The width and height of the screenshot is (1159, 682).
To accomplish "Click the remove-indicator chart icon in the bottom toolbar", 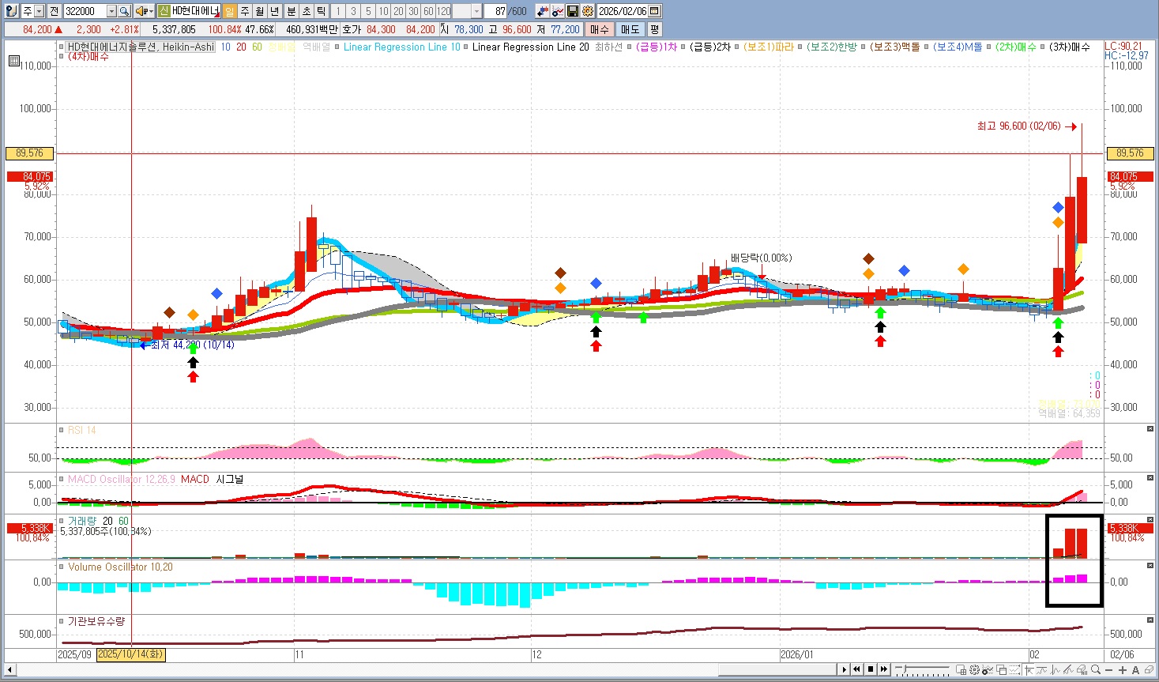I will pyautogui.click(x=988, y=670).
